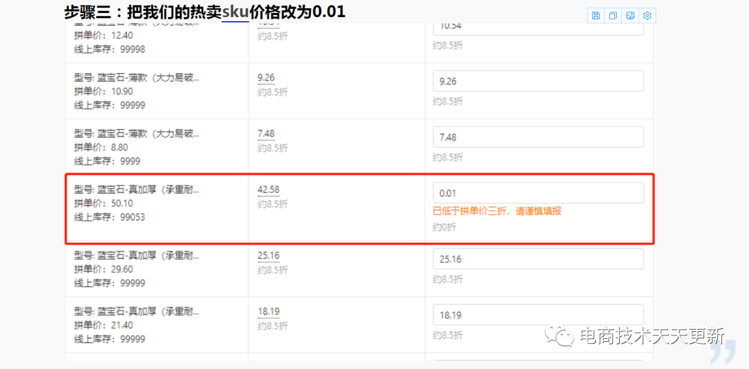Screen dimensions: 749x369
Task: Click the orange warning text below 0.01
Action: click(x=497, y=211)
